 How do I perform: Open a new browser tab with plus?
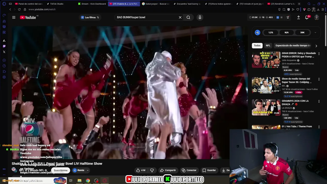(x=299, y=4)
